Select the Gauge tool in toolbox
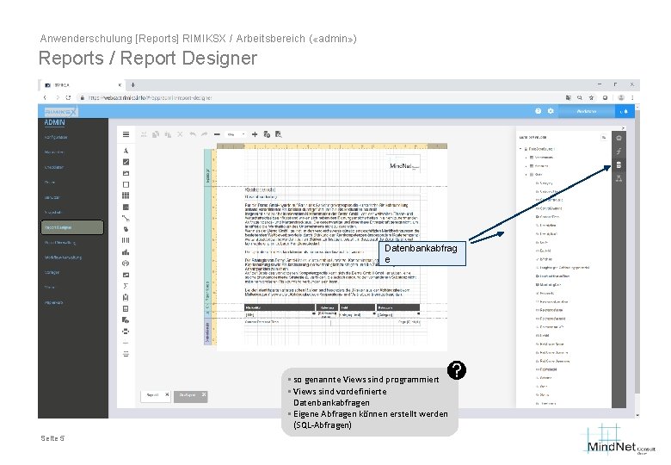The width and height of the screenshot is (671, 465). [x=126, y=263]
